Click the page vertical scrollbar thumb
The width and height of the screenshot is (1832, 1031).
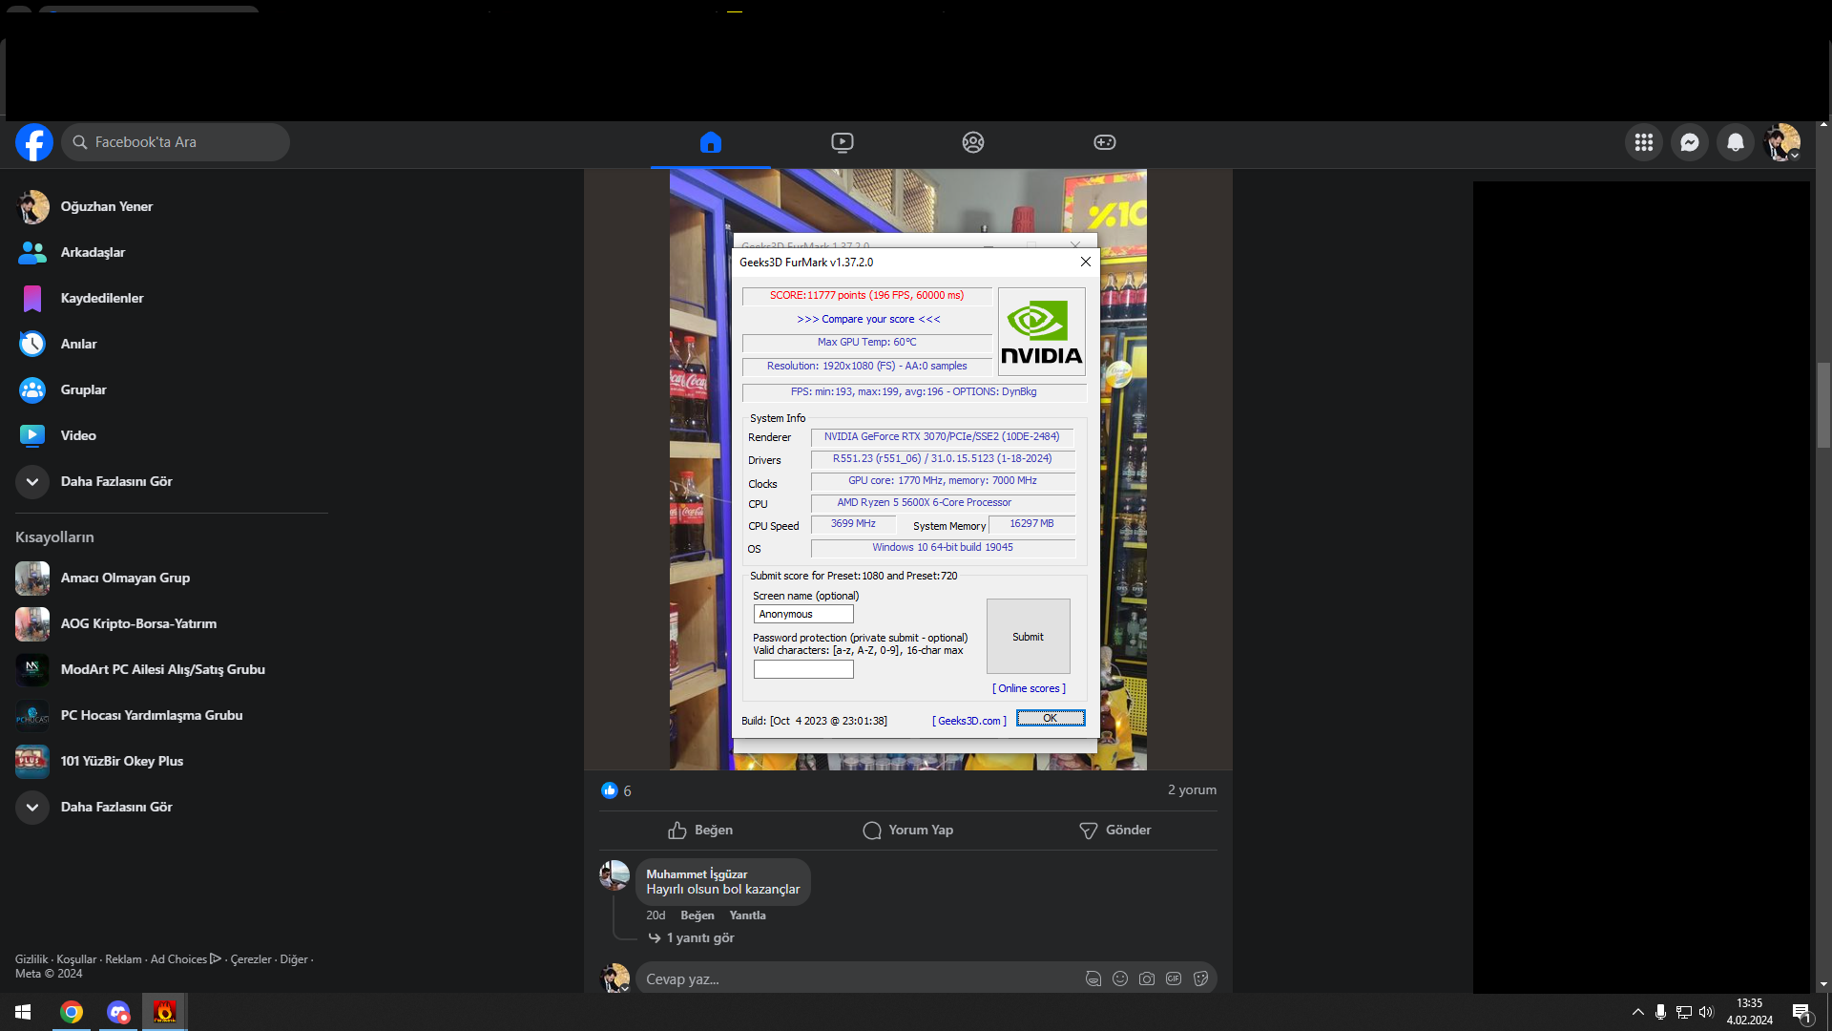(1823, 405)
